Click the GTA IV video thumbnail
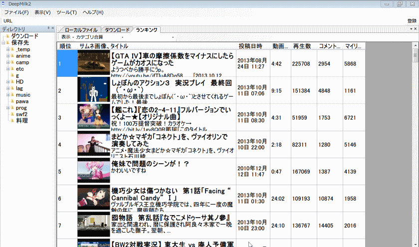Image resolution: width=419 pixels, height=247 pixels. [x=94, y=63]
